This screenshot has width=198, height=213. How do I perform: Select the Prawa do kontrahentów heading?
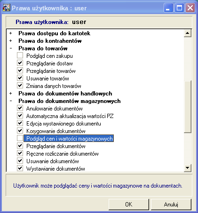[x=50, y=41]
